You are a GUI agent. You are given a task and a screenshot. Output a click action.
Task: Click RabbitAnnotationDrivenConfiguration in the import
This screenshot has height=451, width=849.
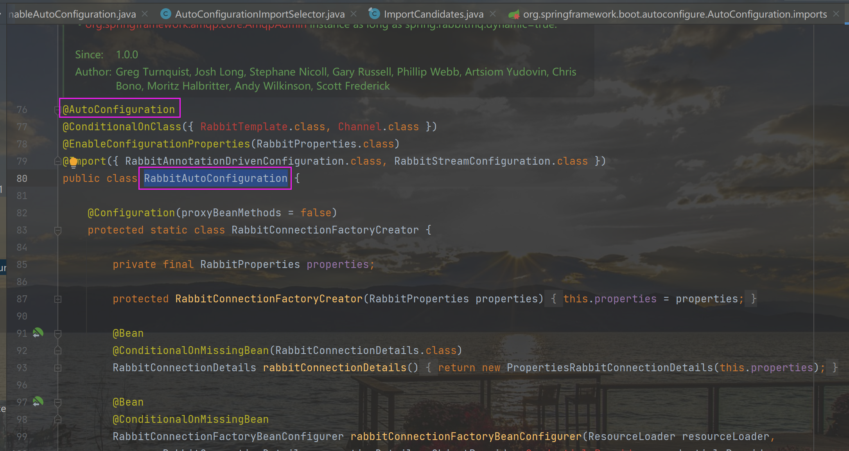click(x=235, y=161)
